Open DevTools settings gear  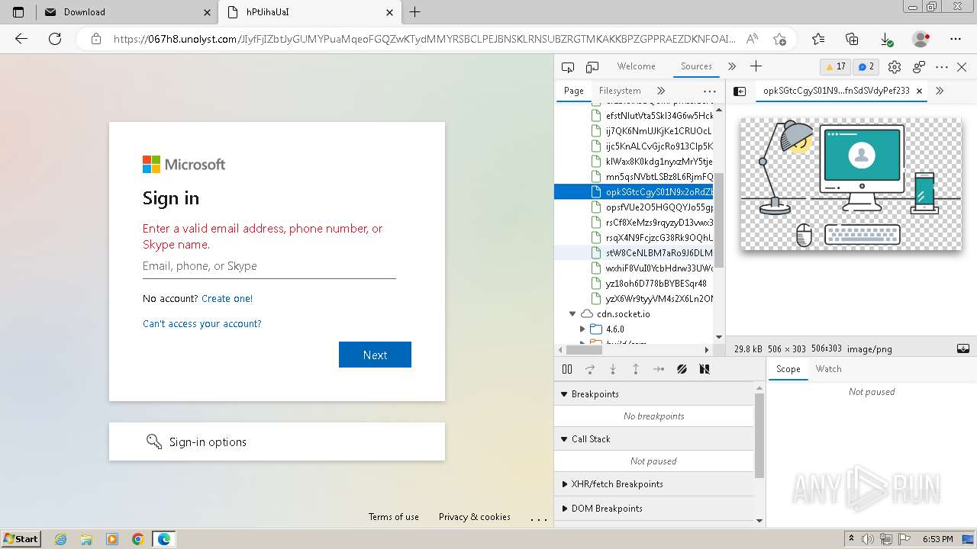point(895,67)
